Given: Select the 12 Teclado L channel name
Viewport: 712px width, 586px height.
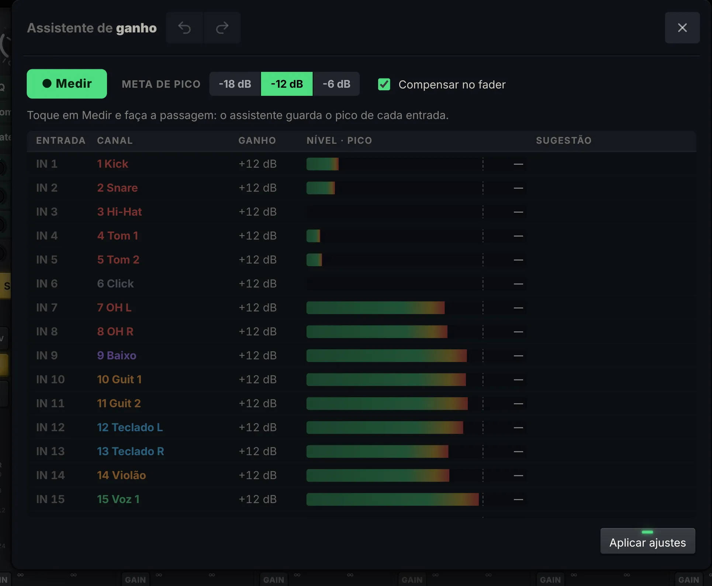Looking at the screenshot, I should coord(130,428).
